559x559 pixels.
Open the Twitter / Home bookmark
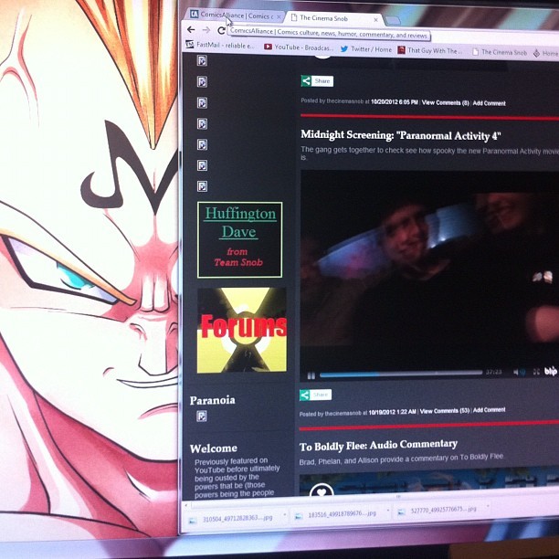[x=366, y=49]
